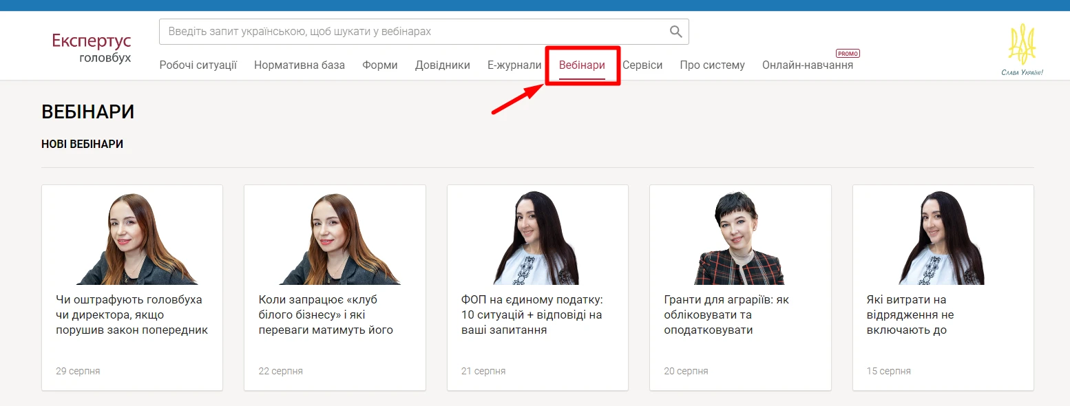Switch to the Е-журнали section
The image size is (1070, 406).
[x=514, y=65]
